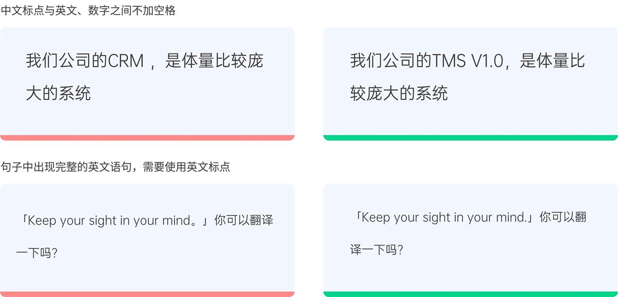The image size is (618, 297).
Task: Click the line starting with 一下吗？
Action: (x=37, y=253)
